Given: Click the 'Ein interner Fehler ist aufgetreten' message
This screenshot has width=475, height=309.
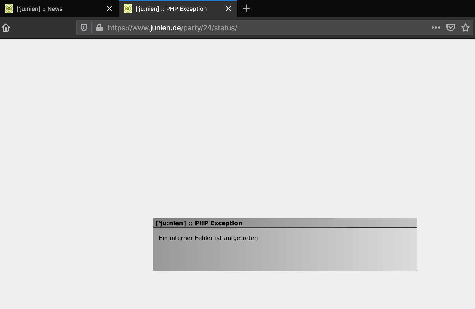Looking at the screenshot, I should click(208, 238).
